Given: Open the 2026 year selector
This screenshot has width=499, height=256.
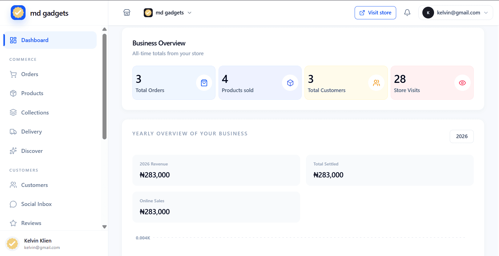Looking at the screenshot, I should tap(461, 136).
